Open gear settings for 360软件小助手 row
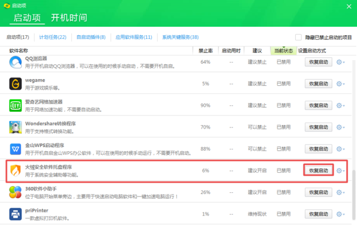Viewport: 357px width, 225px height. pyautogui.click(x=340, y=192)
